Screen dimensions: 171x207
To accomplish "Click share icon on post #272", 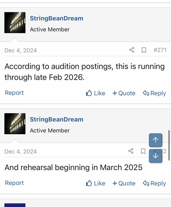I will [x=131, y=151].
